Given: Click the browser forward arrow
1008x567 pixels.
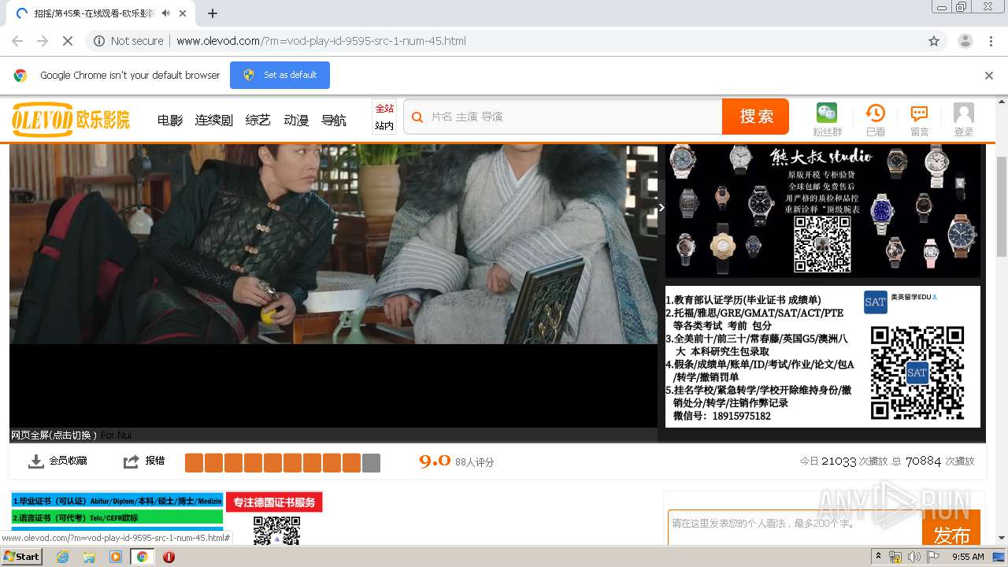Looking at the screenshot, I should pos(43,41).
